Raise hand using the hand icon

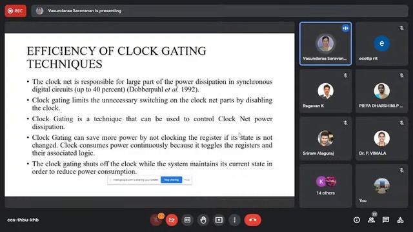pyautogui.click(x=203, y=220)
